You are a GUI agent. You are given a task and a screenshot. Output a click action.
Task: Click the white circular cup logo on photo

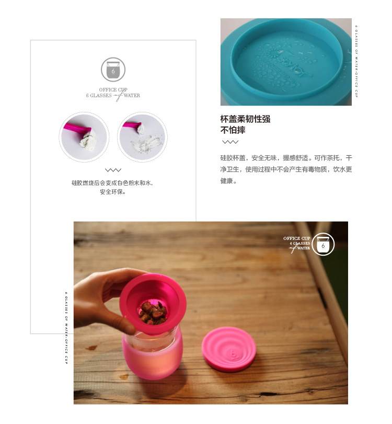(x=323, y=244)
